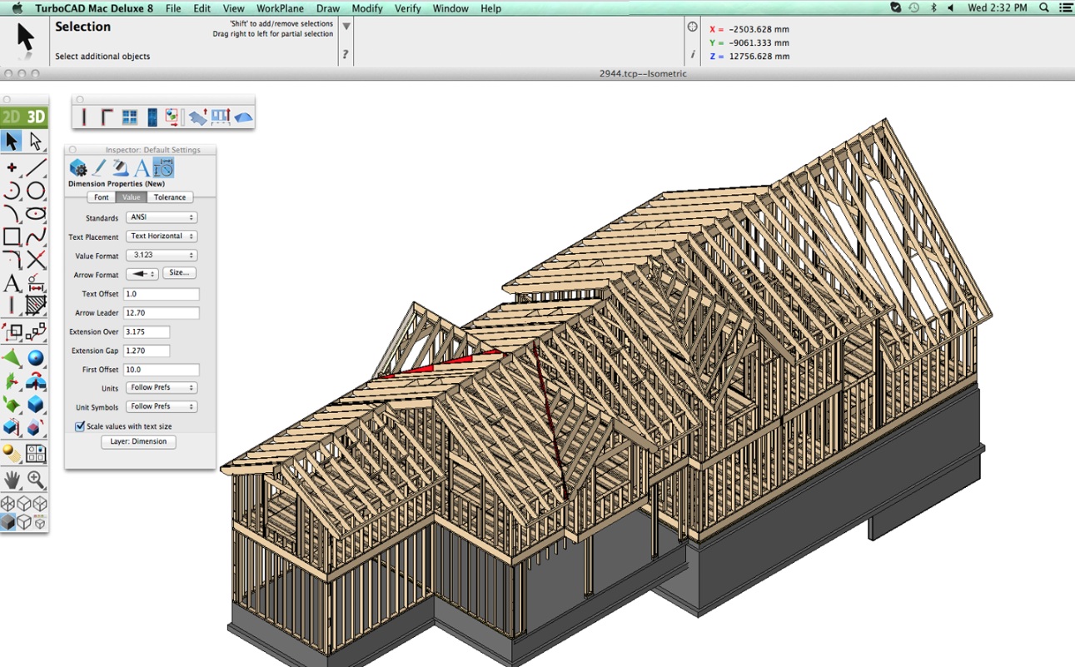Select the Hatch fill tool
This screenshot has height=667, width=1075.
[x=36, y=306]
